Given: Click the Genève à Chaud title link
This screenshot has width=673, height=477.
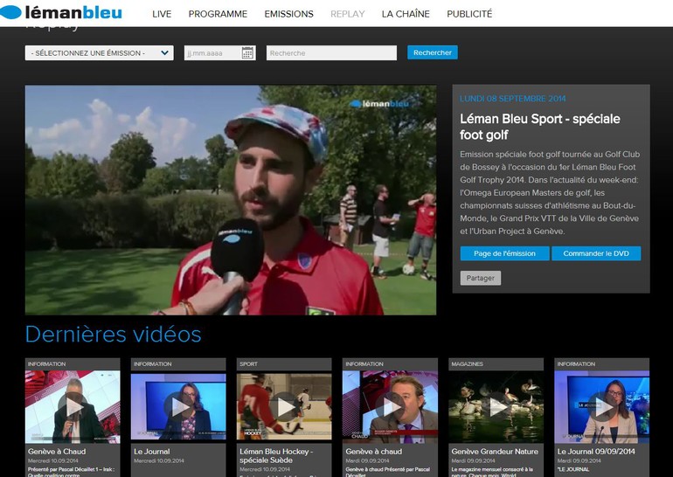Looking at the screenshot, I should click(57, 452).
